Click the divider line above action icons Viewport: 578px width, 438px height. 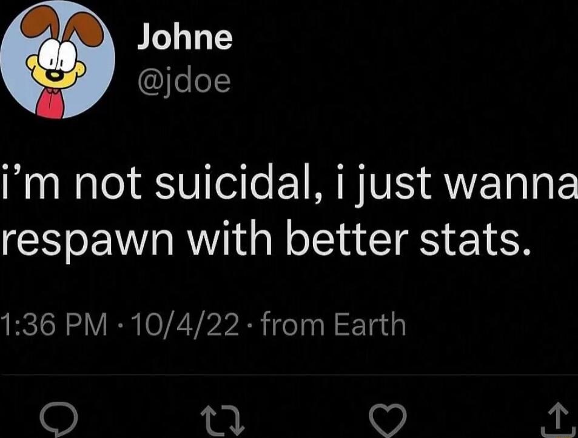click(289, 375)
